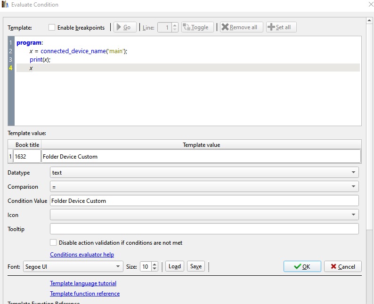374x304 pixels.
Task: Click Remove all breakpoints button
Action: tap(241, 27)
